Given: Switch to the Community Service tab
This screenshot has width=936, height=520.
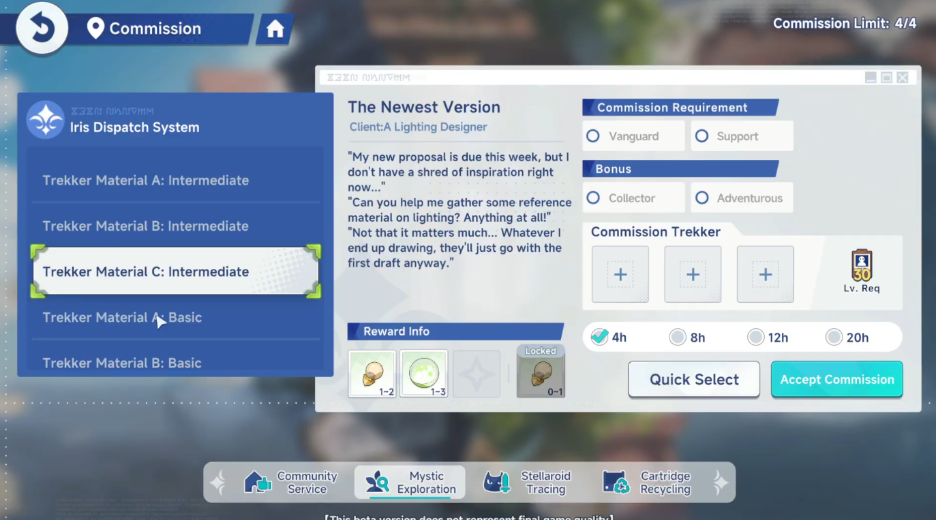Looking at the screenshot, I should 291,483.
